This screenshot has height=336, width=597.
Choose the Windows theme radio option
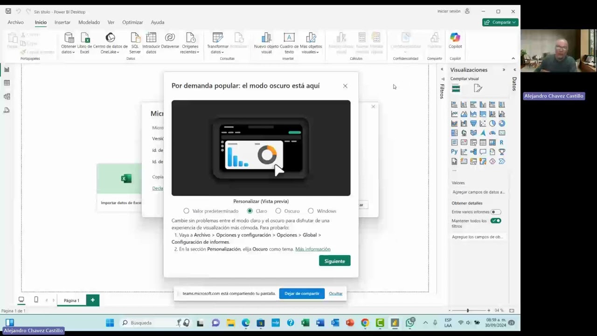(x=311, y=211)
